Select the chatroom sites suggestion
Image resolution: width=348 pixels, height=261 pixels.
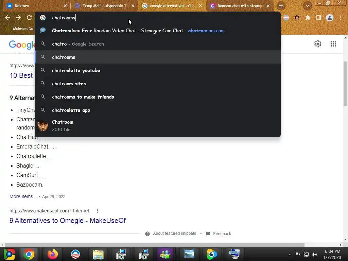[x=158, y=84]
